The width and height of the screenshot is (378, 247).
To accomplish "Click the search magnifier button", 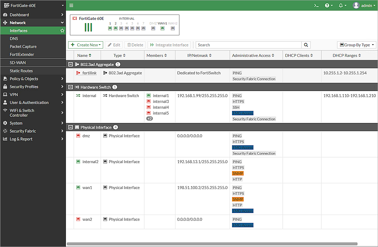I will pyautogui.click(x=306, y=45).
